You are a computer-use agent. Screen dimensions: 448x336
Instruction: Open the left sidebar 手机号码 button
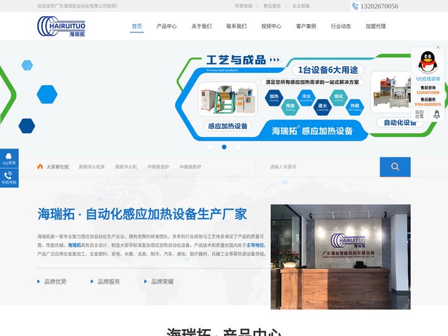pyautogui.click(x=9, y=178)
